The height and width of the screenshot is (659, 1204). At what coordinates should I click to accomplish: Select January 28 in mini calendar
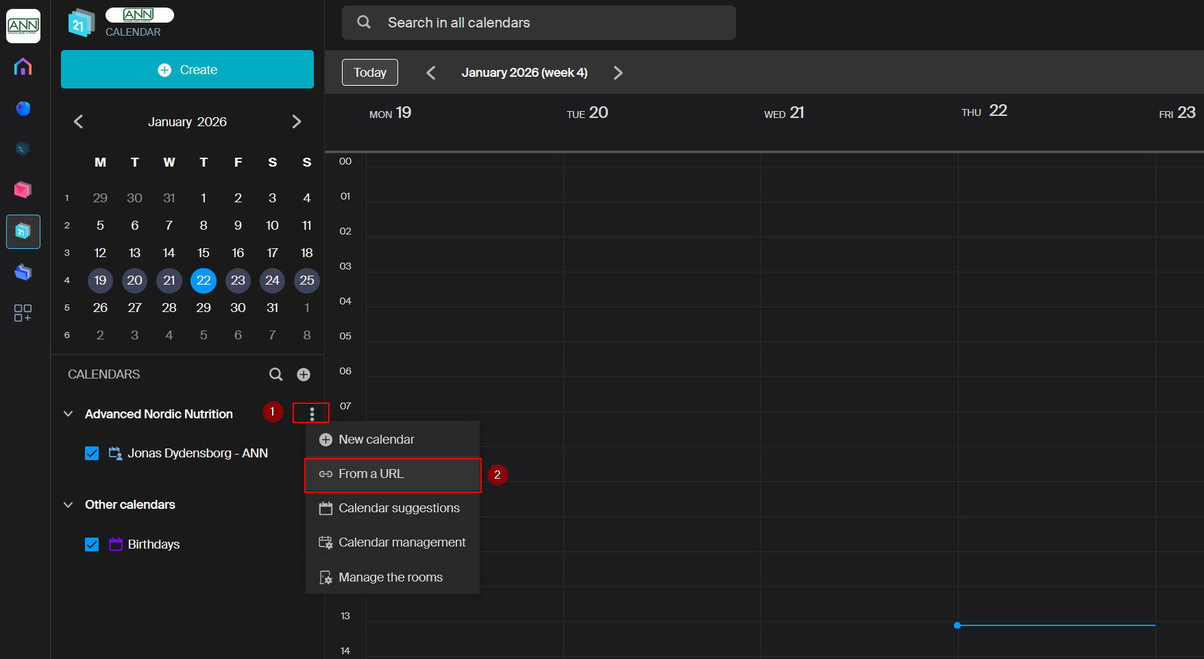[x=169, y=308]
